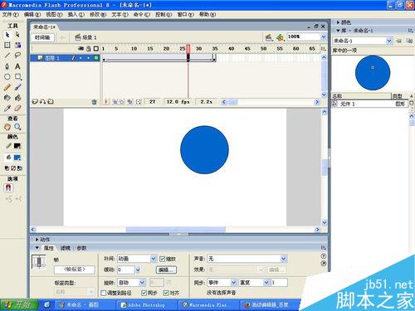Open Adobe Photoshop from taskbar
The width and height of the screenshot is (415, 311).
pos(146,305)
